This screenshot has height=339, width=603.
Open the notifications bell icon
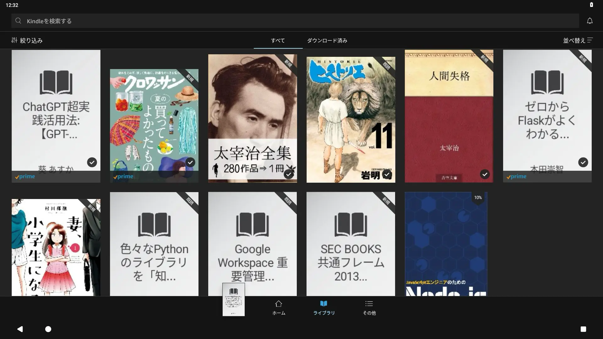tap(589, 21)
